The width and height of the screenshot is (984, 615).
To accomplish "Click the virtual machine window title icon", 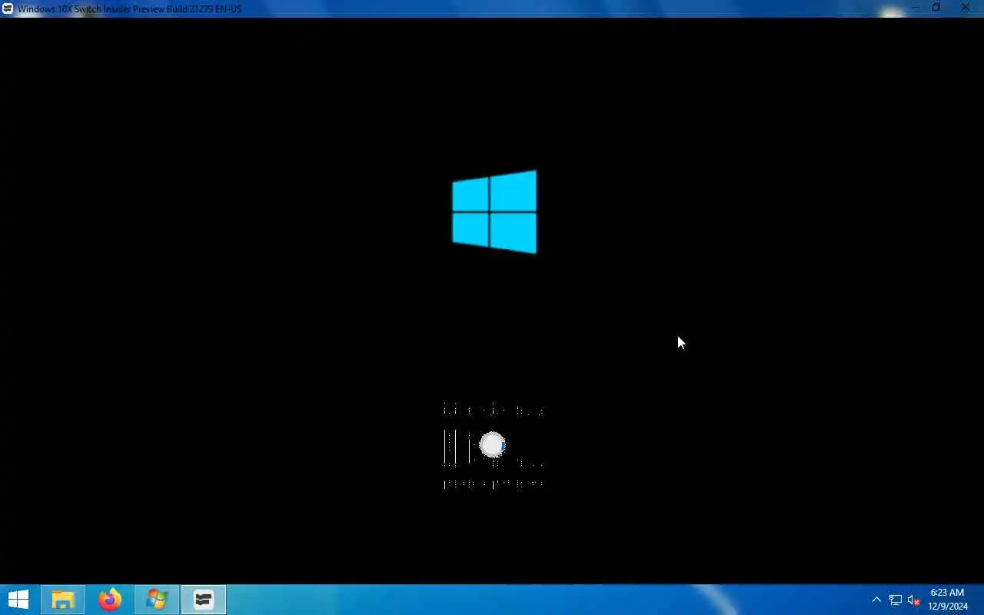I will coord(8,8).
